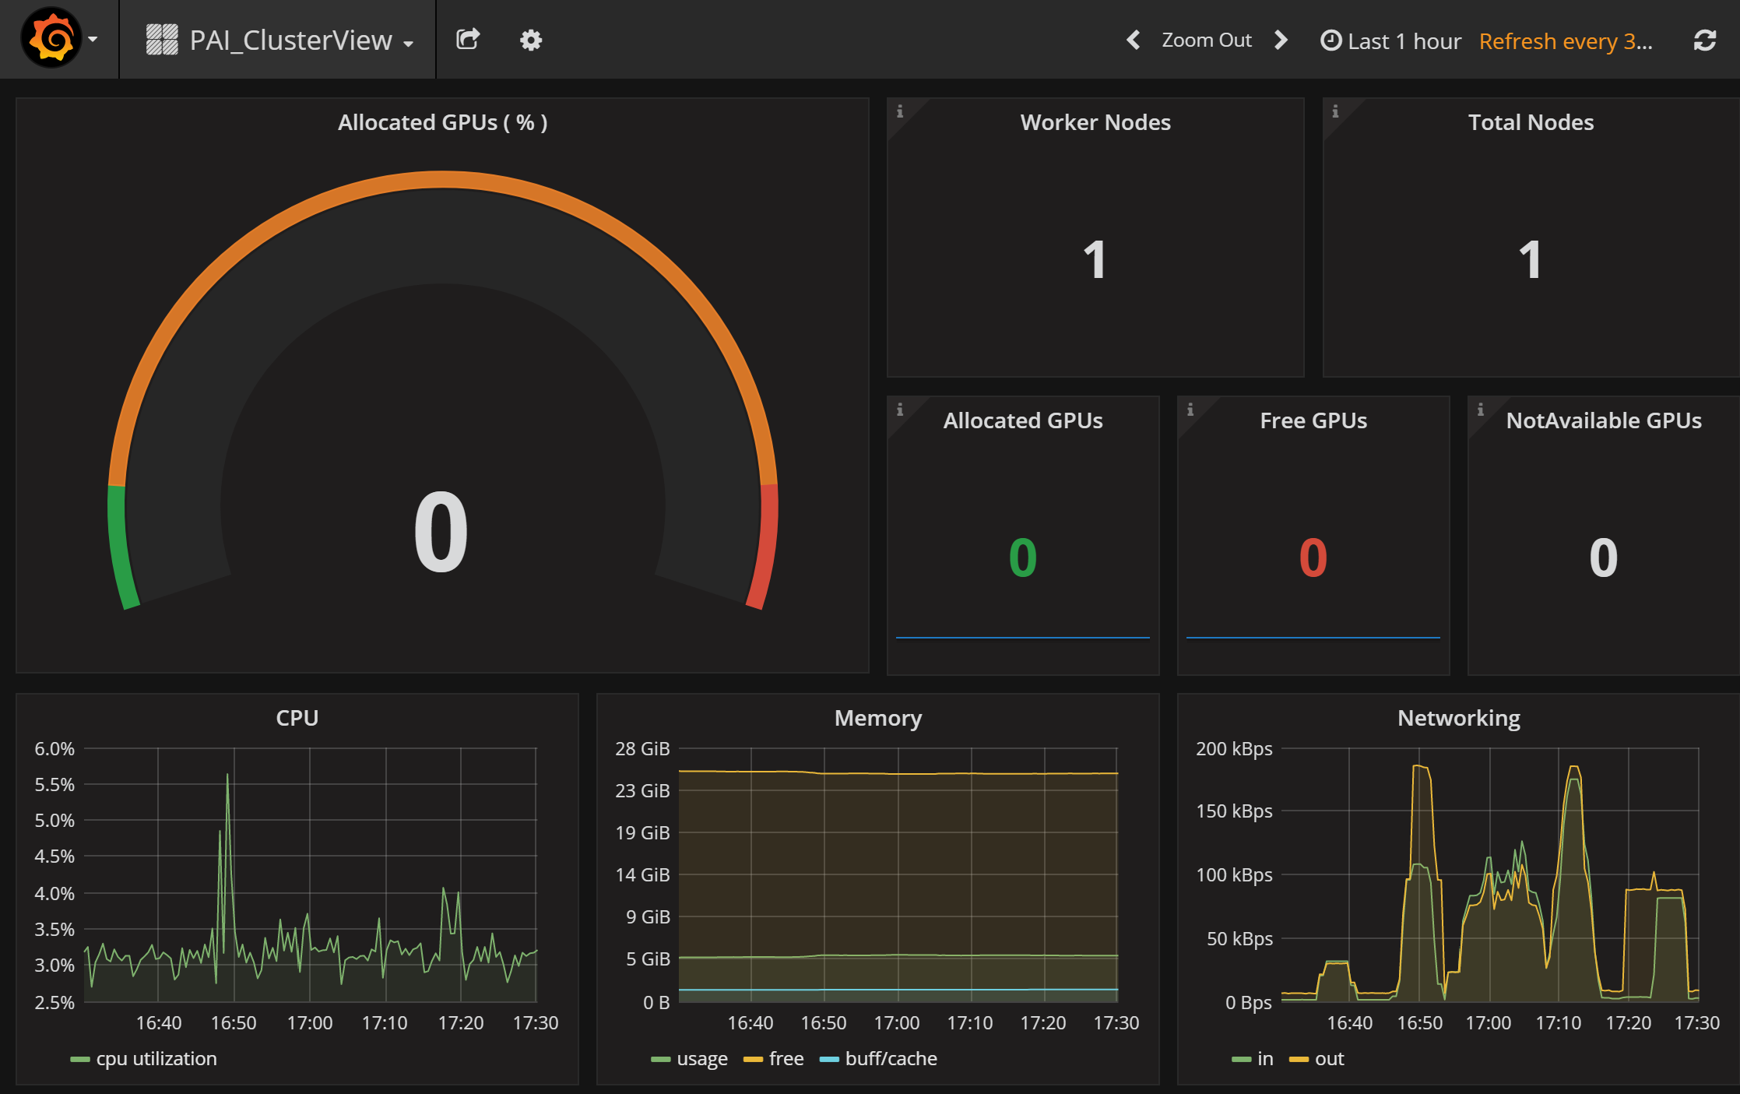Click the 6.0% label on CPU axis
The height and width of the screenshot is (1094, 1740).
(54, 749)
